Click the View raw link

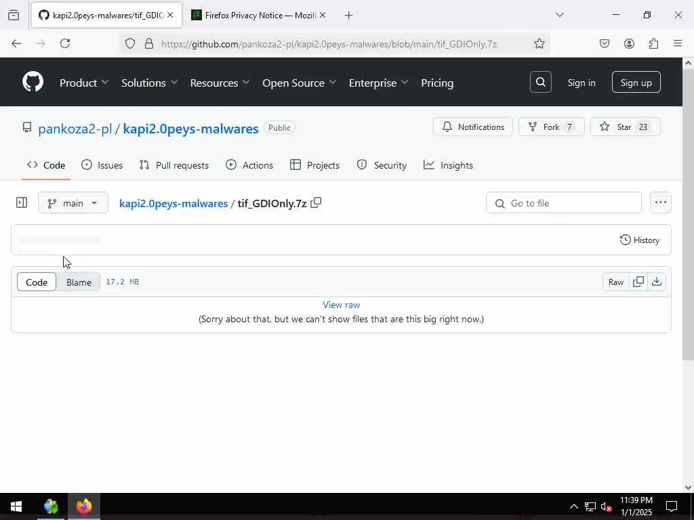[x=342, y=305]
